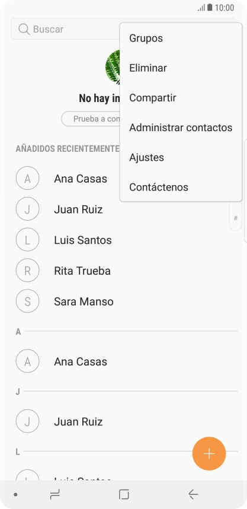Tap the small dot navigation bar button

15,495
